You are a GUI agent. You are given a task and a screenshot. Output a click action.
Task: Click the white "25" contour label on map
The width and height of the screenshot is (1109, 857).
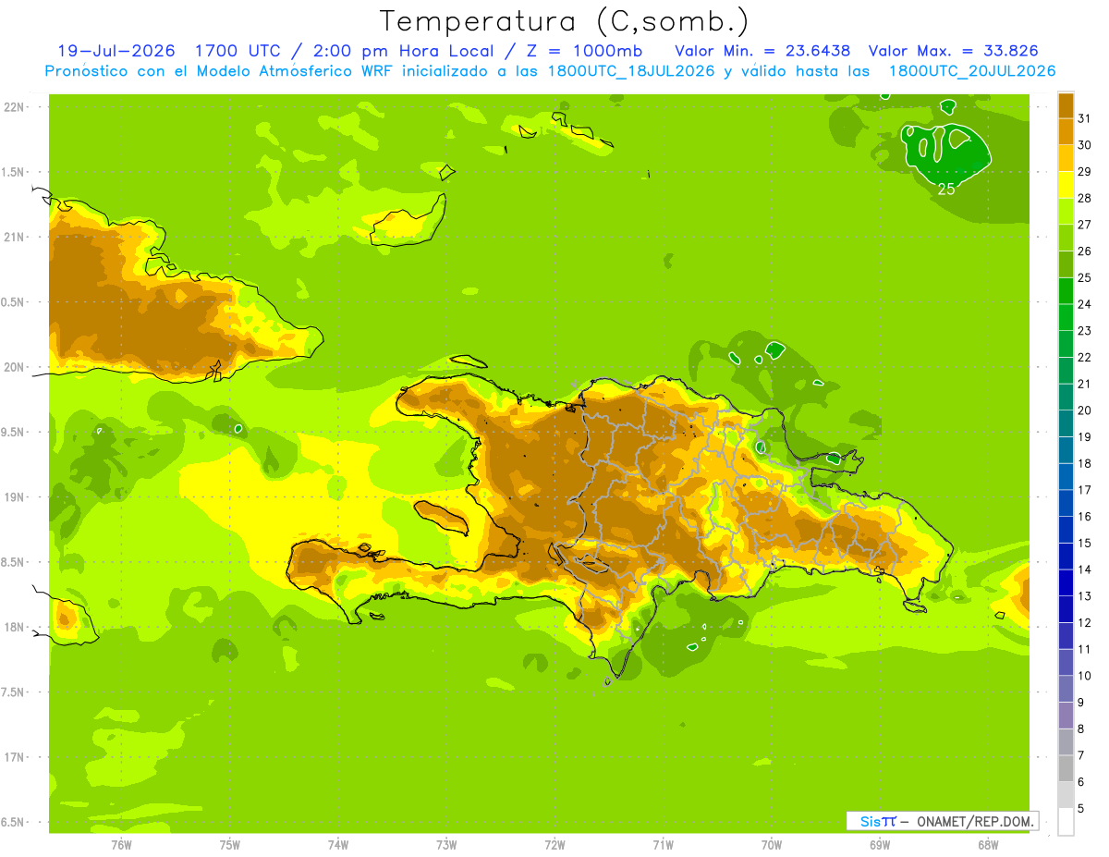pos(946,189)
